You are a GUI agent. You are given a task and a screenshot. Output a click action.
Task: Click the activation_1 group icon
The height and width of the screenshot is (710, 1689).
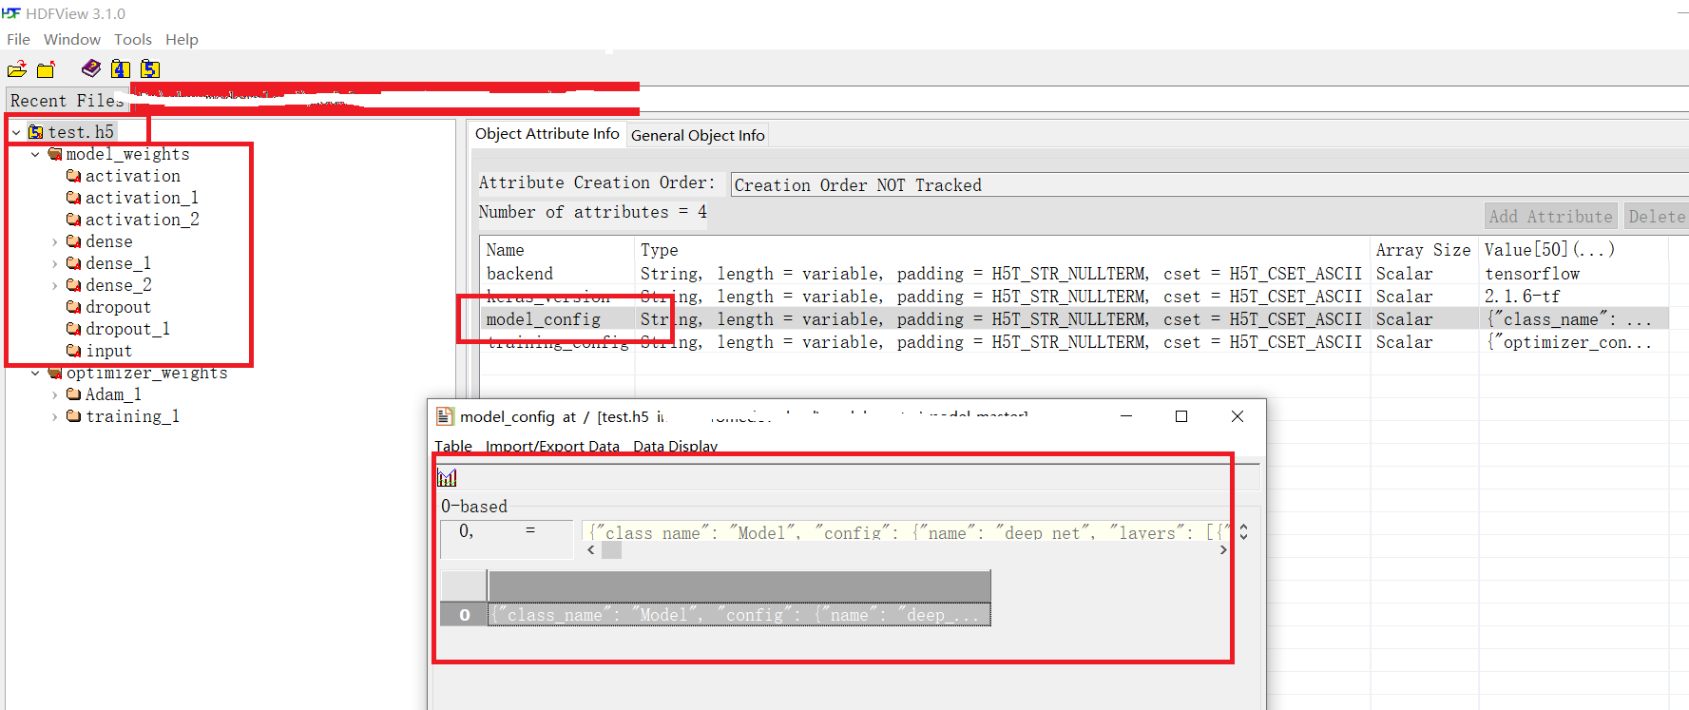click(x=73, y=198)
